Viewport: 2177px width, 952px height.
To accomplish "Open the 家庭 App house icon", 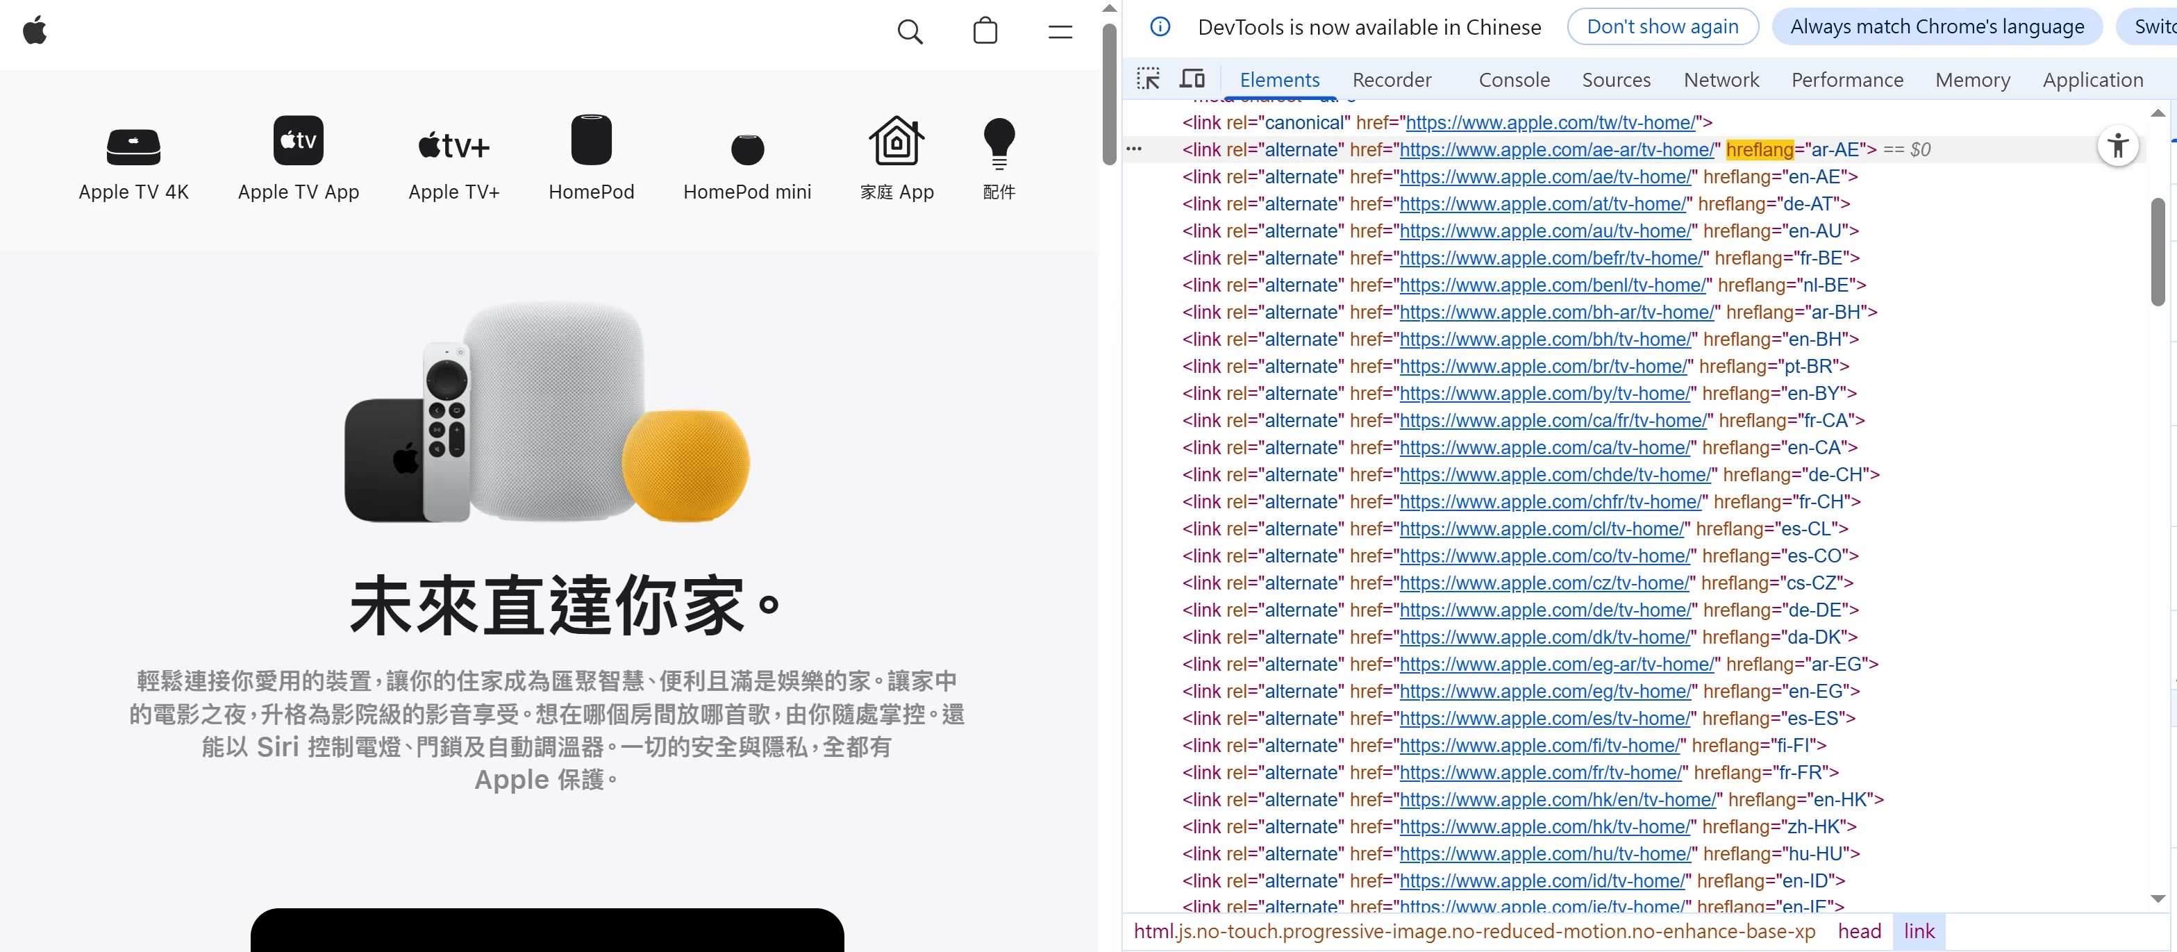I will coord(896,141).
